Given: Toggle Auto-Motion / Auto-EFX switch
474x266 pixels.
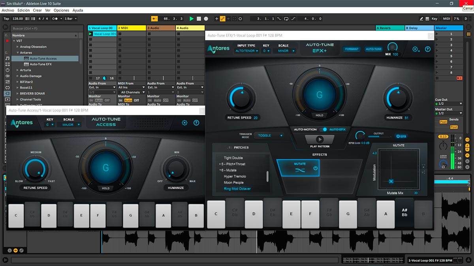Looking at the screenshot, I should pos(323,129).
